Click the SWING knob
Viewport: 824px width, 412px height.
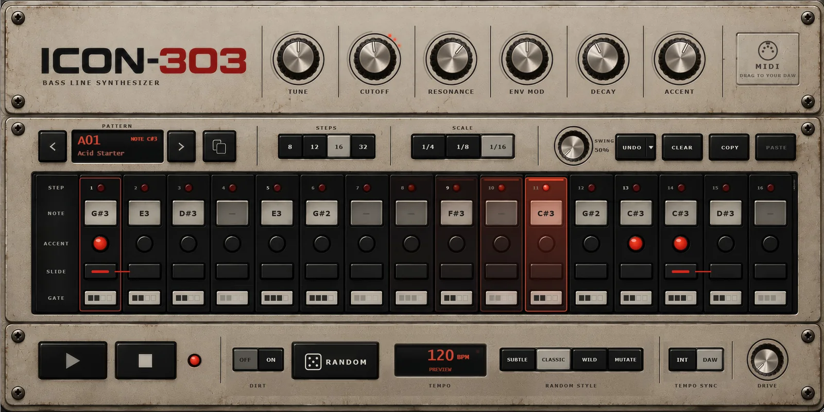coord(573,146)
